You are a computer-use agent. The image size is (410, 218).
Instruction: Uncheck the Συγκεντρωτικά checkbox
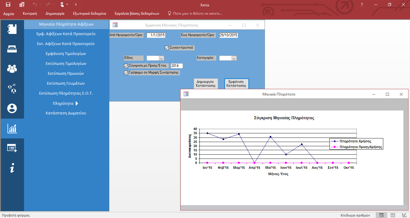click(x=167, y=47)
